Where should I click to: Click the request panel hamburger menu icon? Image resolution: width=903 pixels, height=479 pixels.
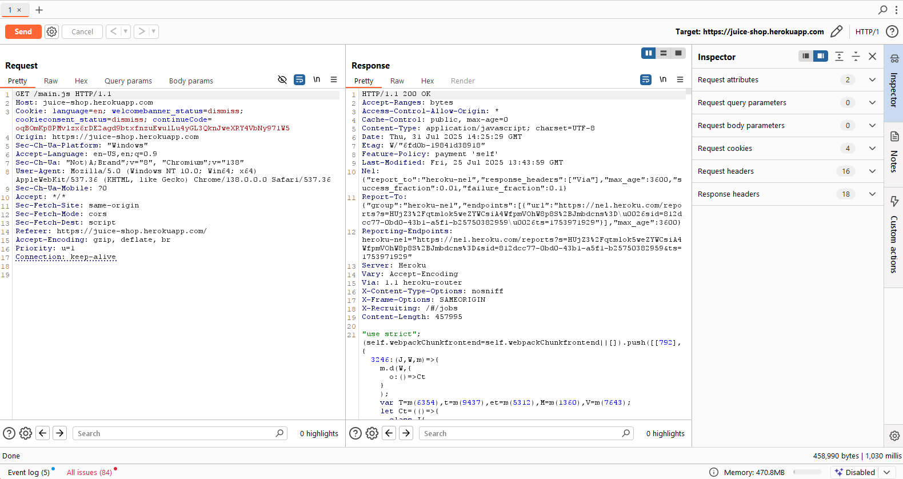(334, 80)
